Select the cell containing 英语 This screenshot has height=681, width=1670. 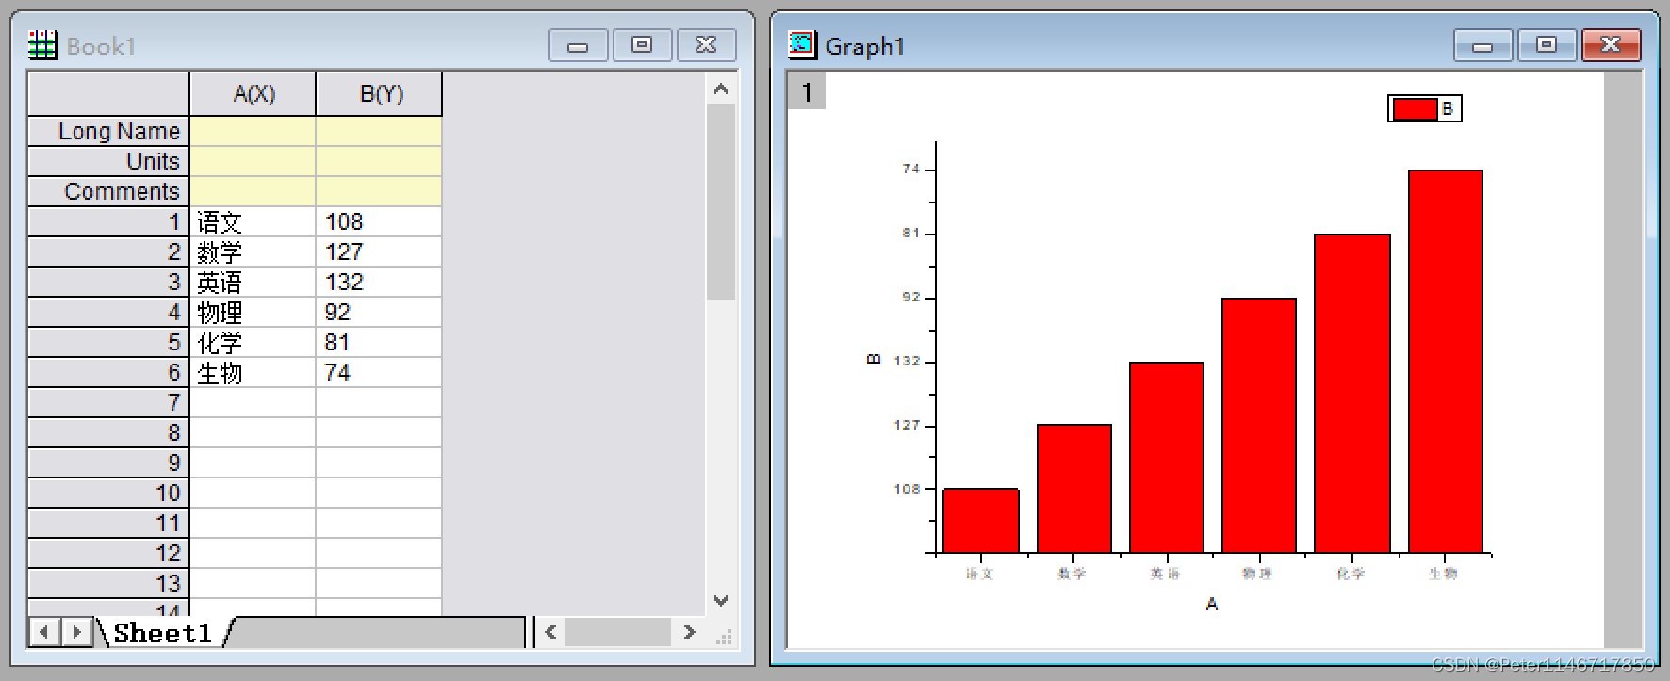click(253, 282)
